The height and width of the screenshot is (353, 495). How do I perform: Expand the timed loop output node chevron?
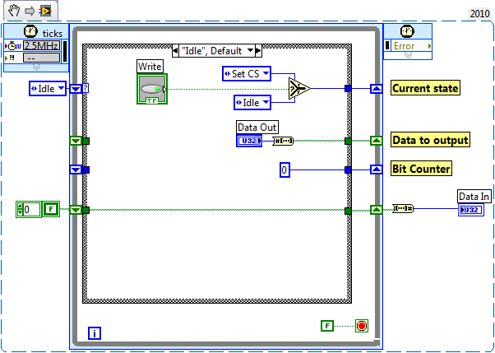[x=408, y=55]
